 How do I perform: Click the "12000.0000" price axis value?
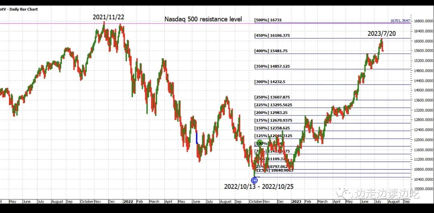[424, 140]
